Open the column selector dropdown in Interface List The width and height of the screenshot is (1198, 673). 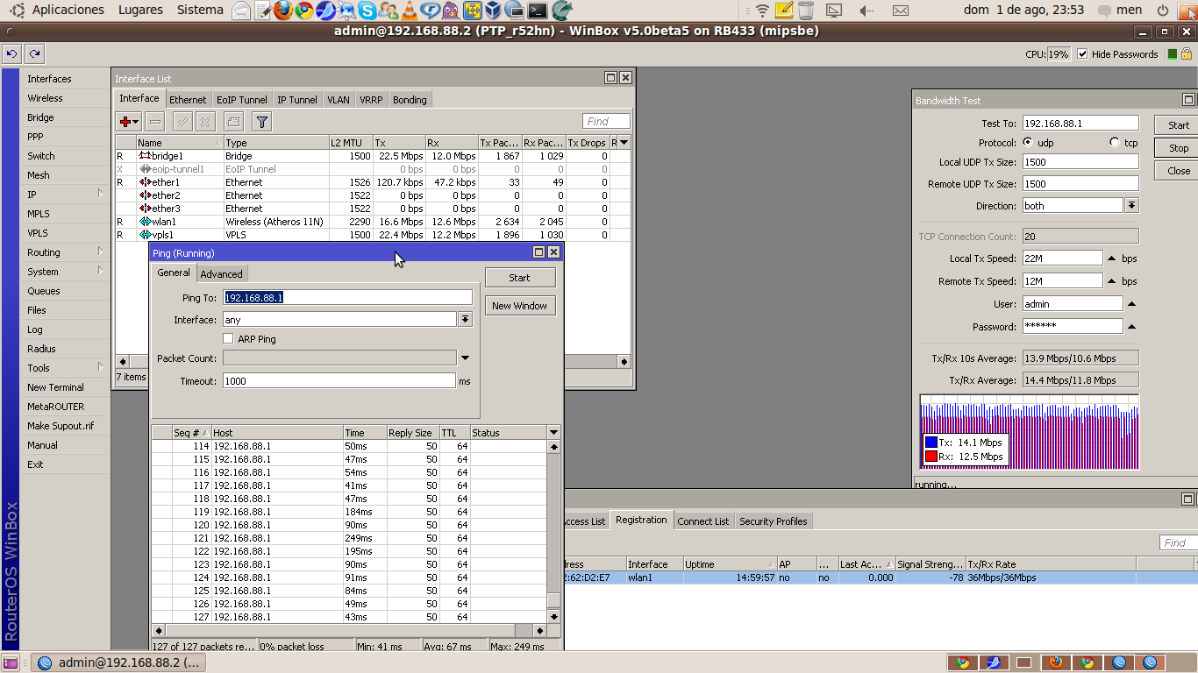[624, 143]
